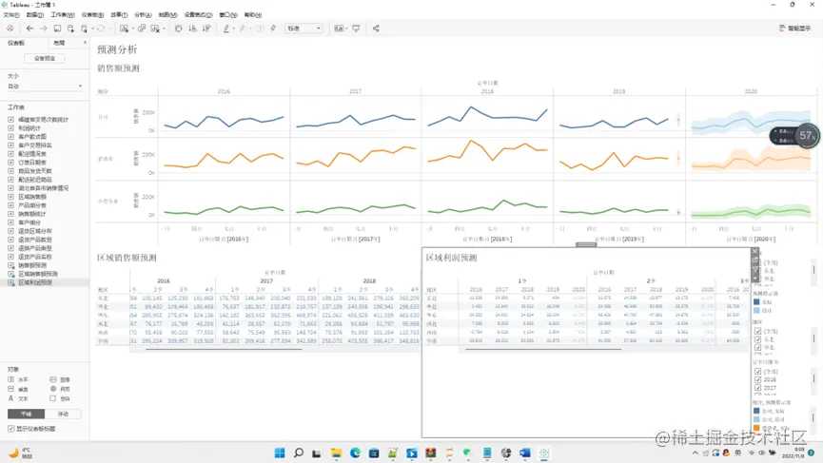
Task: Click the horizontal scrollbar under 区域利润预测 table
Action: pyautogui.click(x=543, y=349)
